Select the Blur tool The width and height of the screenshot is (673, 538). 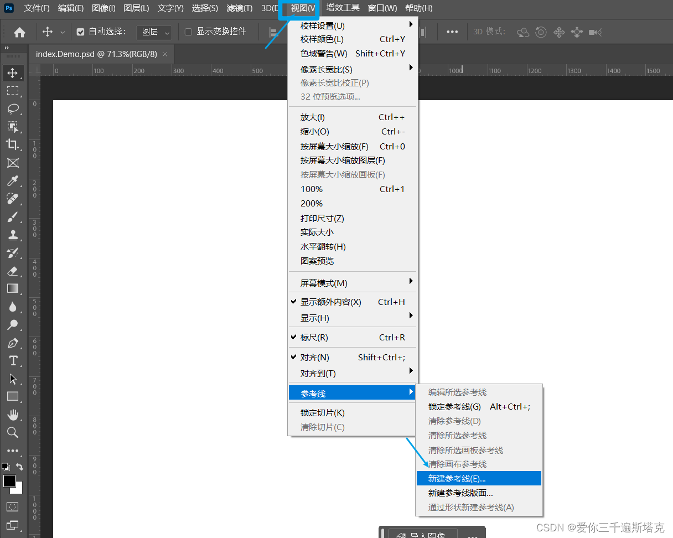click(x=13, y=307)
